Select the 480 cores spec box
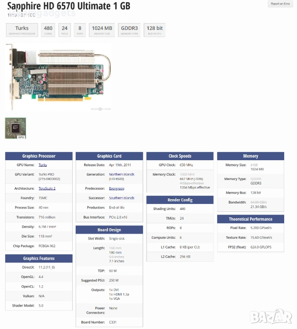Screen dimensions: 297x329 click(48, 30)
